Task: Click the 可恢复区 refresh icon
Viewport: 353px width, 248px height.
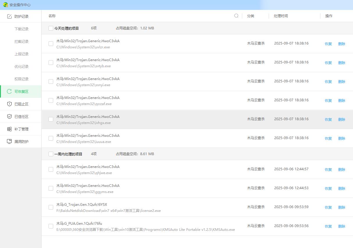Action: (9, 91)
